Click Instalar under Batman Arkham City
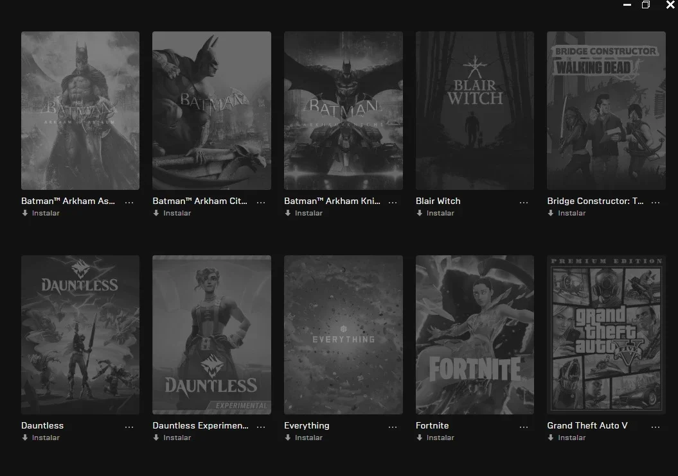Viewport: 678px width, 476px height. [172, 213]
